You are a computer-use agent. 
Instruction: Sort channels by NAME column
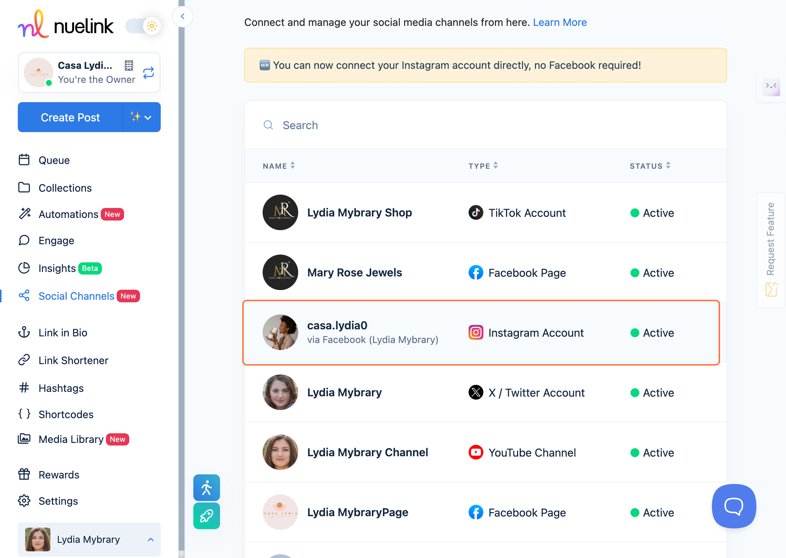(279, 166)
